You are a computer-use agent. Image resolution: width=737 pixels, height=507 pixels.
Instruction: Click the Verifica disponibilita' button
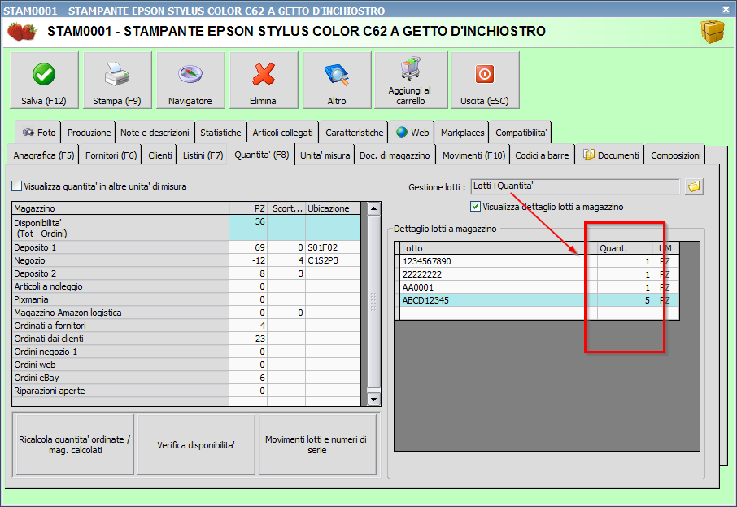196,444
